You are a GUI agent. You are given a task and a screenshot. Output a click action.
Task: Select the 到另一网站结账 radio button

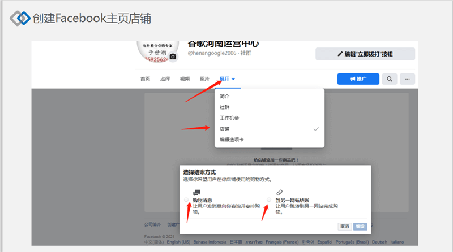[269, 199]
